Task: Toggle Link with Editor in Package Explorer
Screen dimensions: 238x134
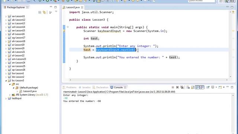Action: coord(44,12)
